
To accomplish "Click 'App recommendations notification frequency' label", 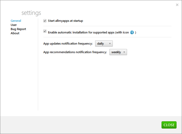I will coord(75,52).
